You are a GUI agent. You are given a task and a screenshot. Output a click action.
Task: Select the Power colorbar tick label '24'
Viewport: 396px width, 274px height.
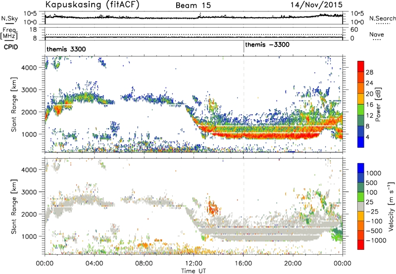(369, 83)
